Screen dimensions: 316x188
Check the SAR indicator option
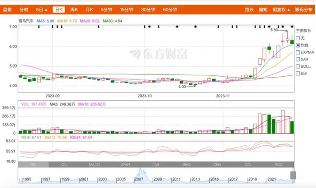pyautogui.click(x=298, y=59)
